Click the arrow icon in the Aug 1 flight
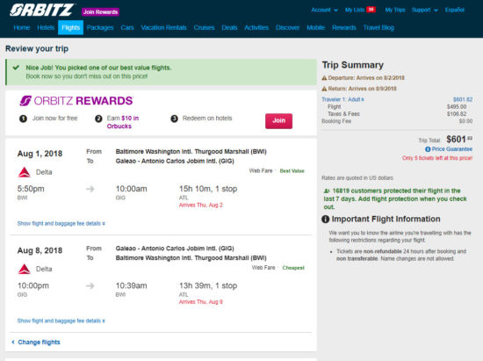 tap(90, 189)
